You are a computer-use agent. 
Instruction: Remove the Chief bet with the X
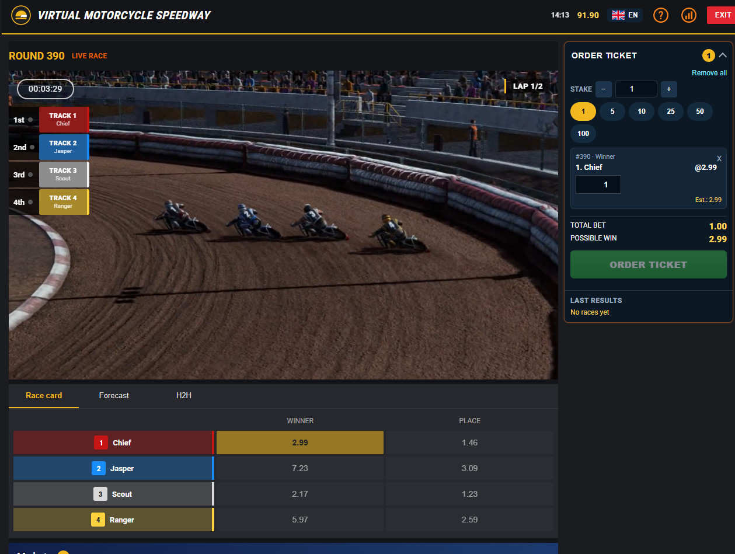pos(719,158)
